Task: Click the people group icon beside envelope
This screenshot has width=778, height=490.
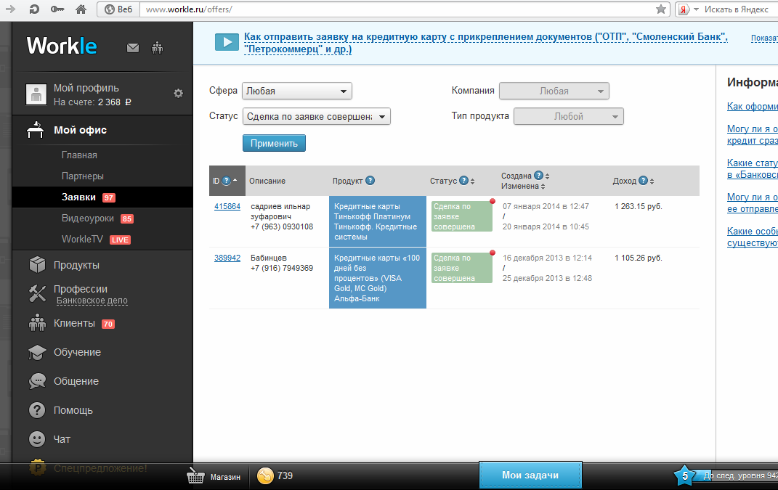Action: (x=158, y=48)
